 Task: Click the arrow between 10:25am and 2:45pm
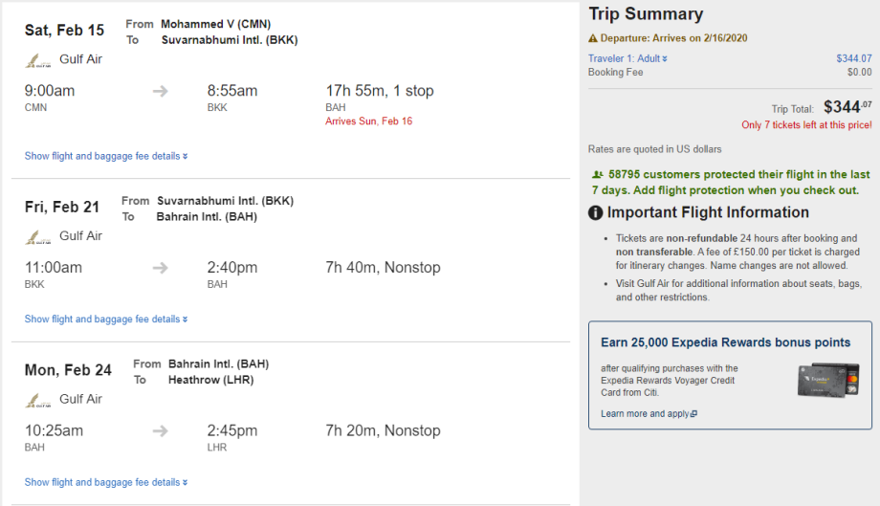pos(161,430)
